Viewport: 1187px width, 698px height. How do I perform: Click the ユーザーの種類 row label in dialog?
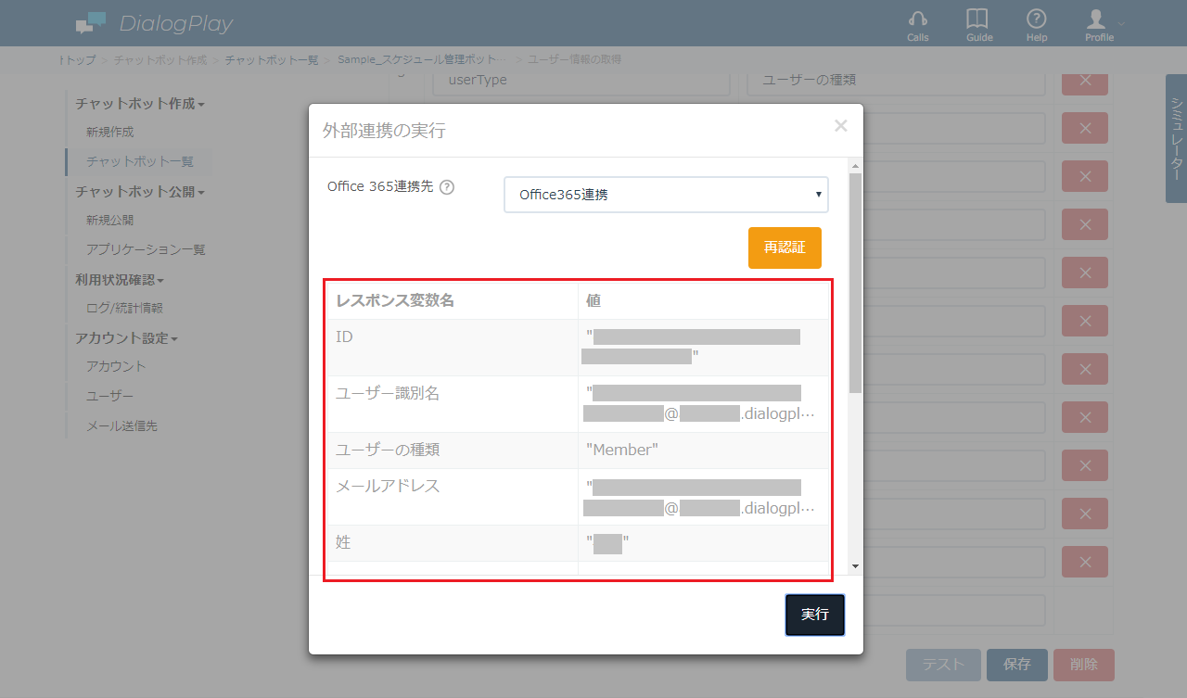pyautogui.click(x=388, y=450)
